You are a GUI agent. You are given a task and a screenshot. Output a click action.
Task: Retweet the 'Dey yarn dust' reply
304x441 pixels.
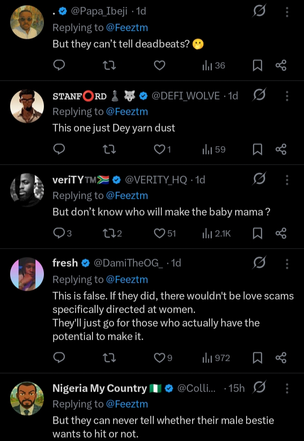[x=109, y=149]
